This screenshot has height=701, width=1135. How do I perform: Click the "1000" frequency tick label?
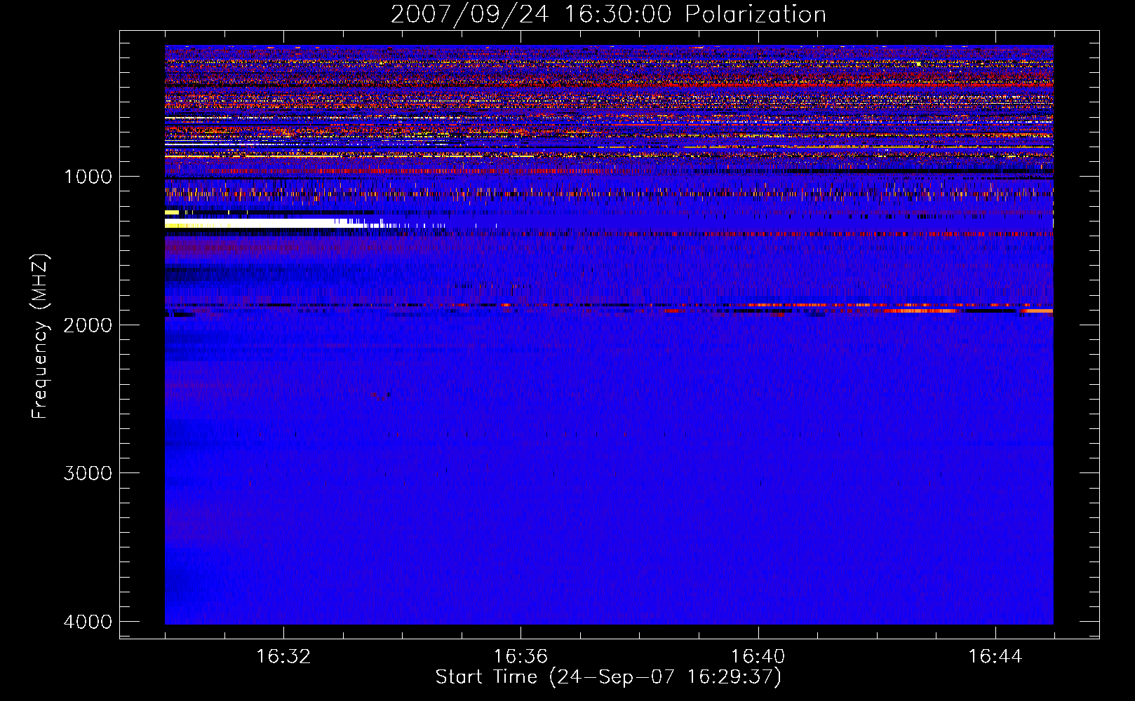88,177
